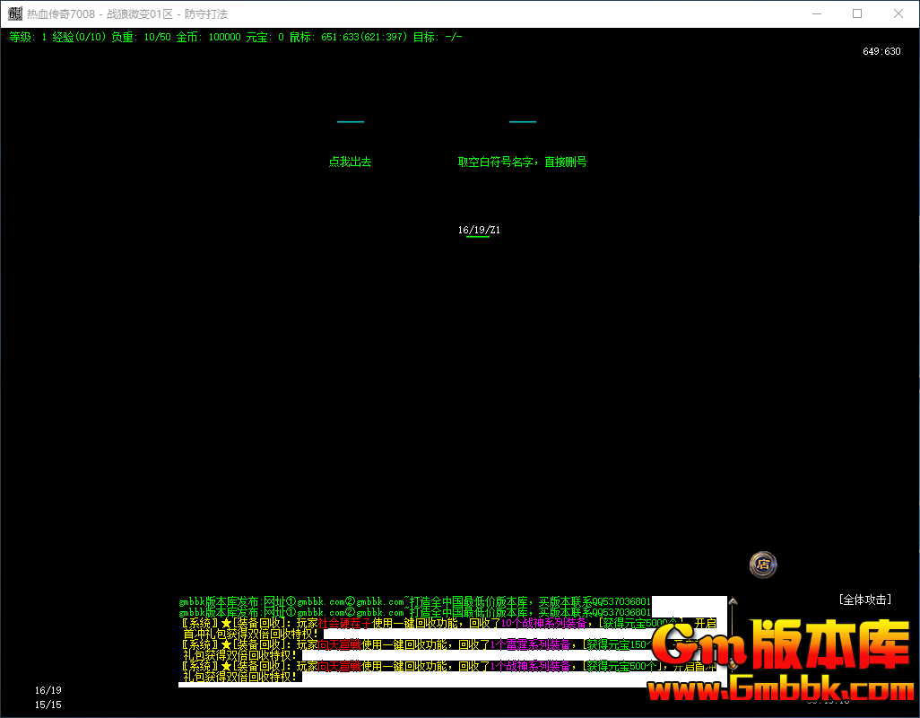
Task: Click the 649:630 coordinates display
Action: [x=881, y=52]
